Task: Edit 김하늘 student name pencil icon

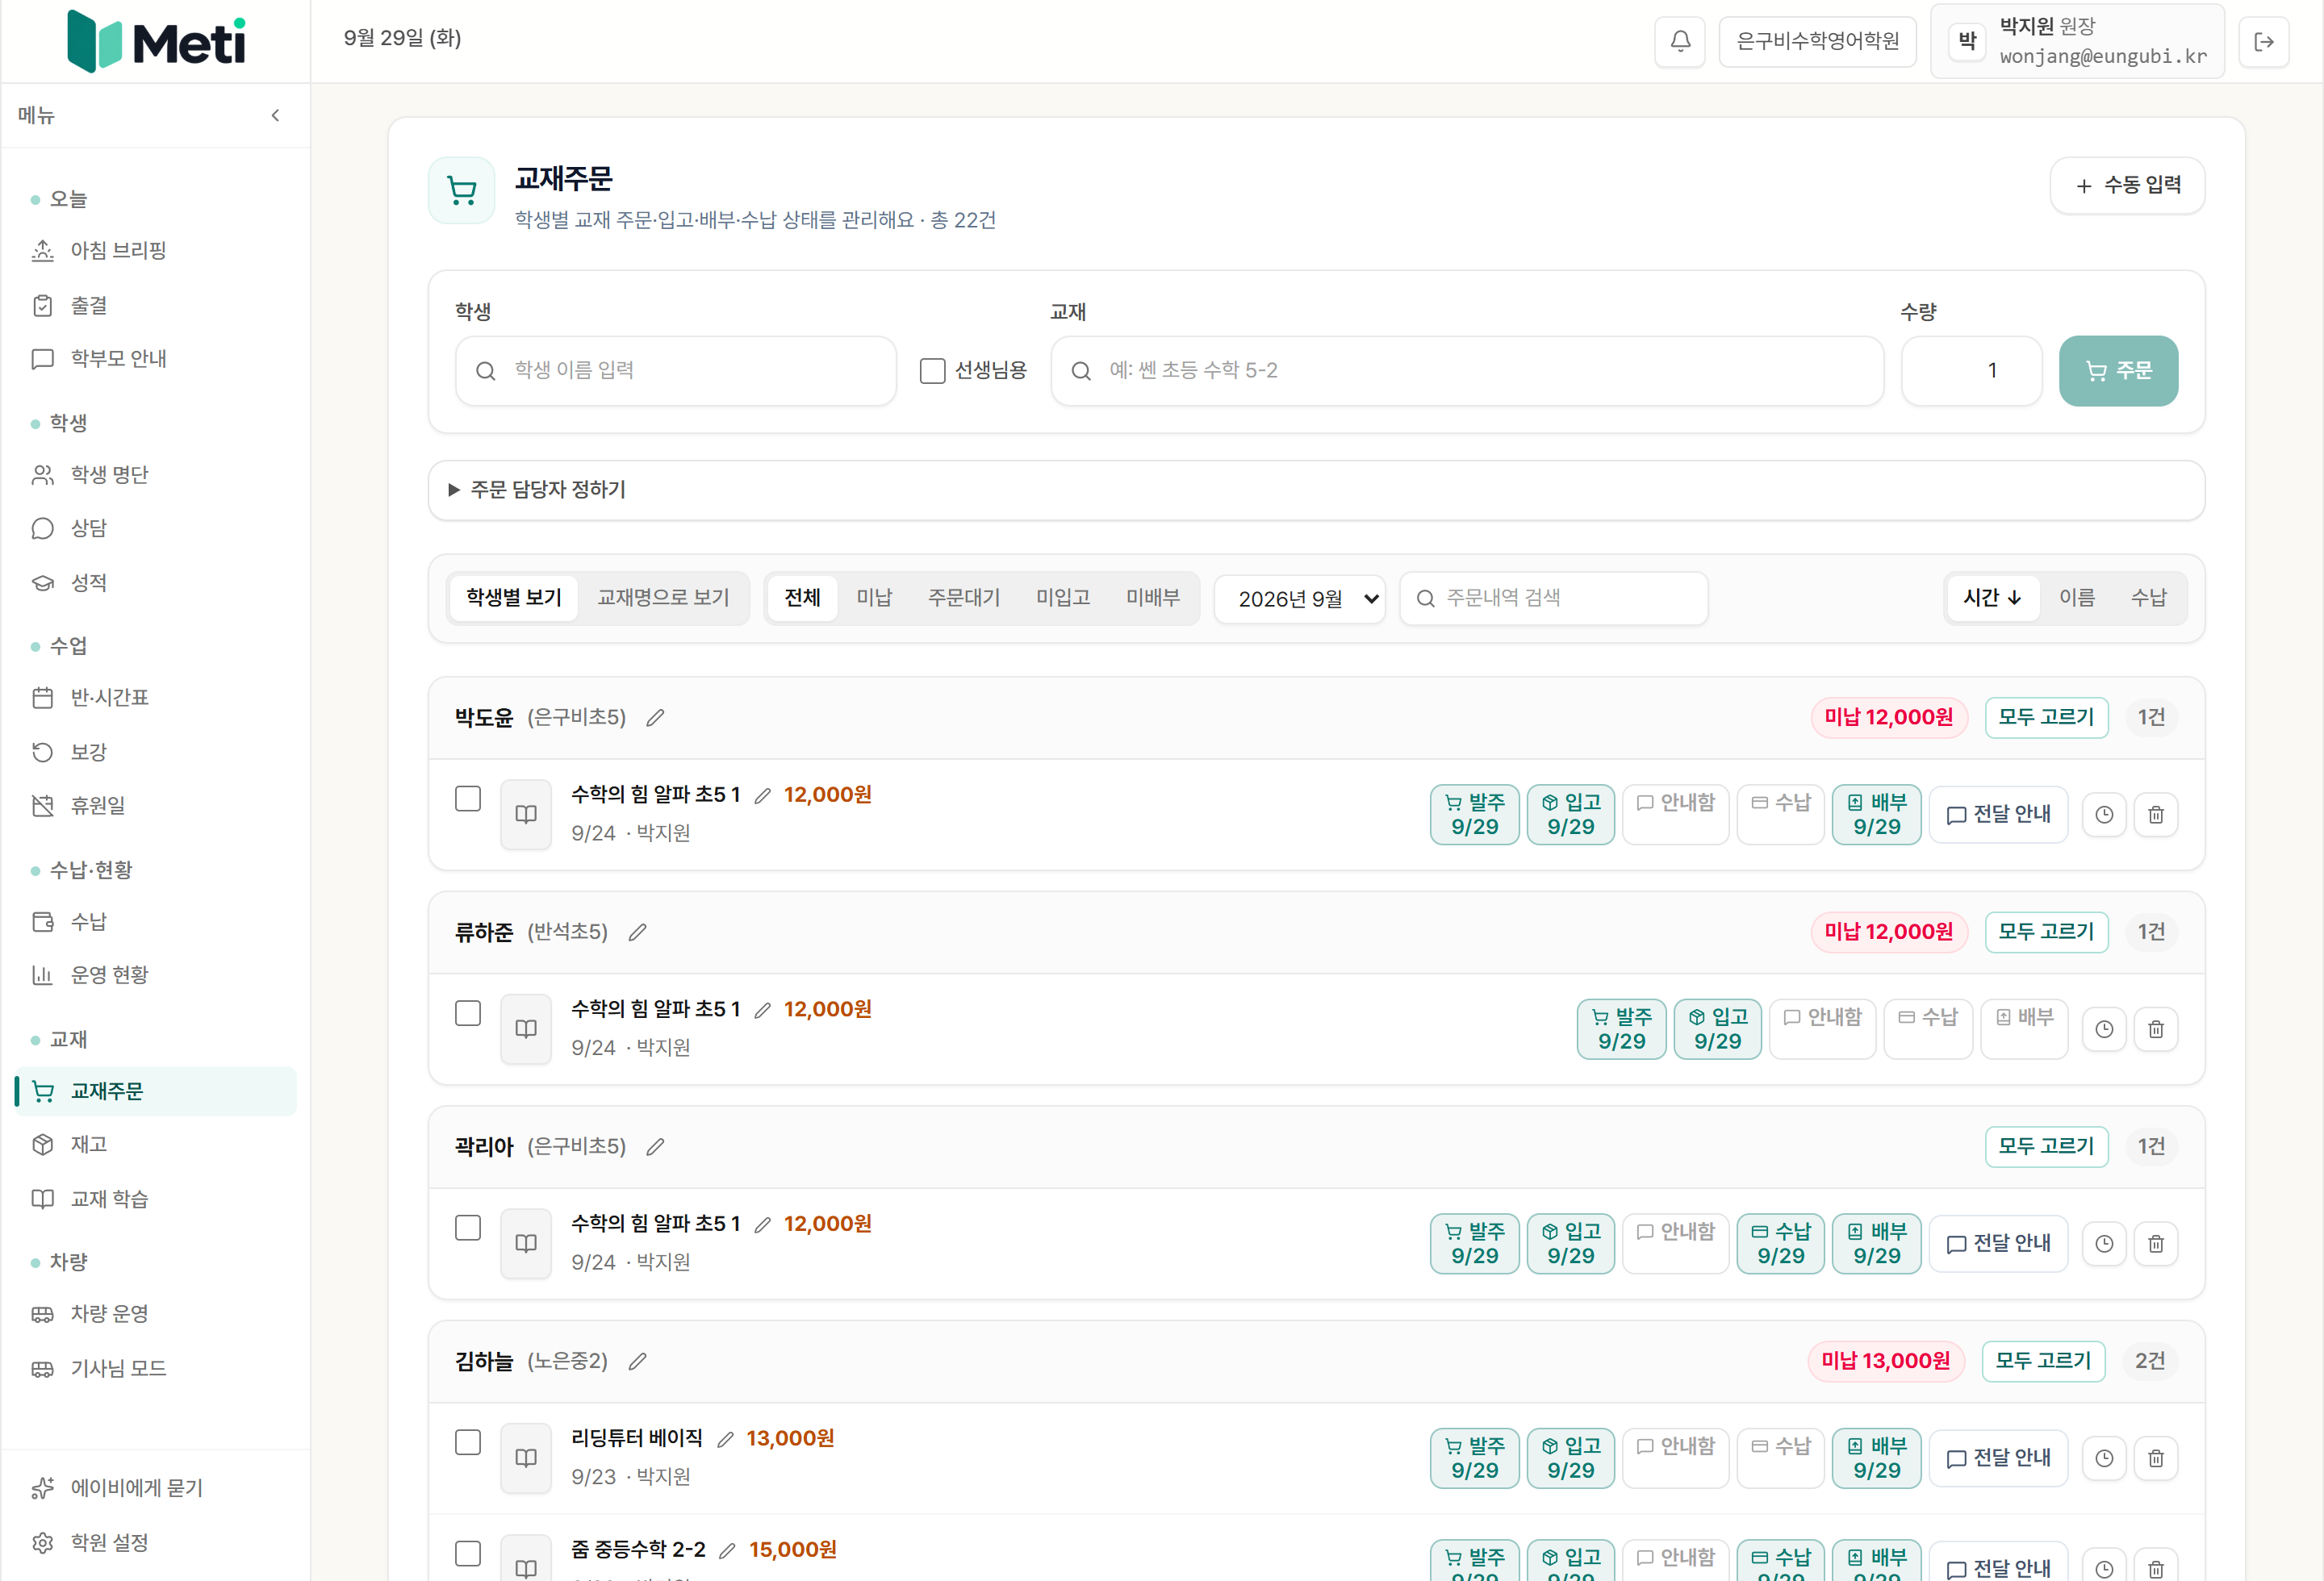Action: [637, 1361]
